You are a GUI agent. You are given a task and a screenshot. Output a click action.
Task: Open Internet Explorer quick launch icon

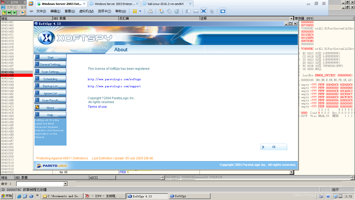pyautogui.click(x=19, y=196)
